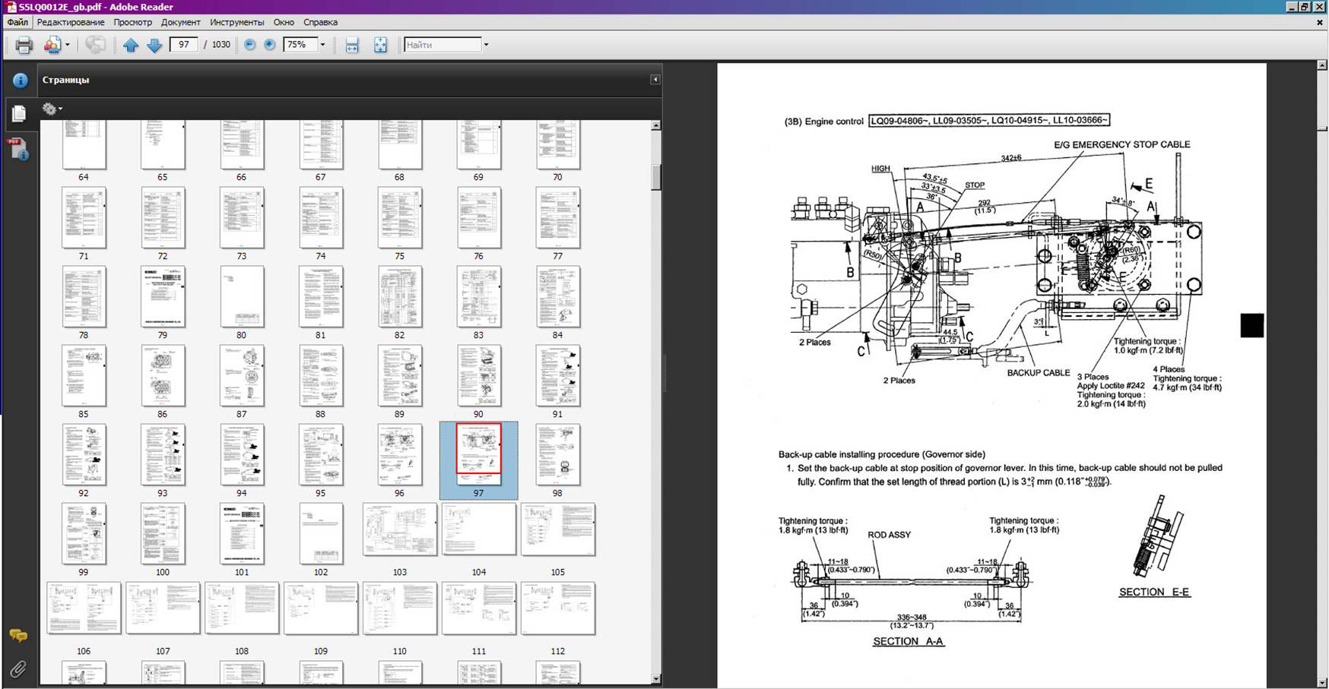The image size is (1329, 689).
Task: Select page 103 thumbnail
Action: coord(399,529)
